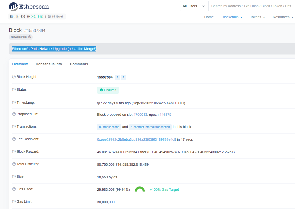Click help icon beside Transactions

pyautogui.click(x=14, y=126)
